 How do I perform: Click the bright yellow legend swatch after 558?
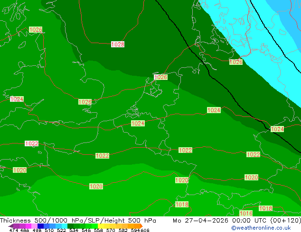101,226
